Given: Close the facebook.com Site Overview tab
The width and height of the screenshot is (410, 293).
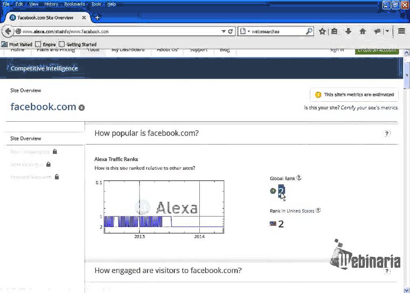Looking at the screenshot, I should click(x=84, y=18).
